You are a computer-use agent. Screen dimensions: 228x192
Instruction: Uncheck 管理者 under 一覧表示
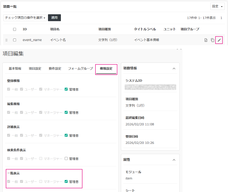[x=66, y=181]
